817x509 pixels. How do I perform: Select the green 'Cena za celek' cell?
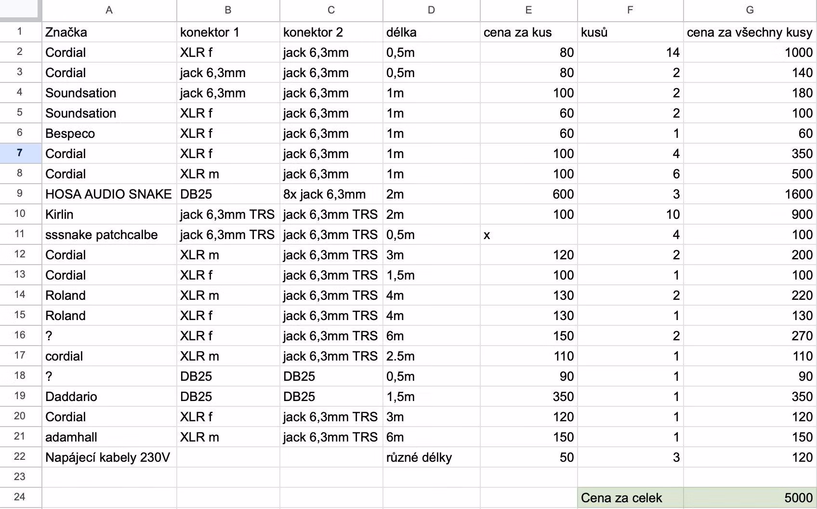coord(630,497)
